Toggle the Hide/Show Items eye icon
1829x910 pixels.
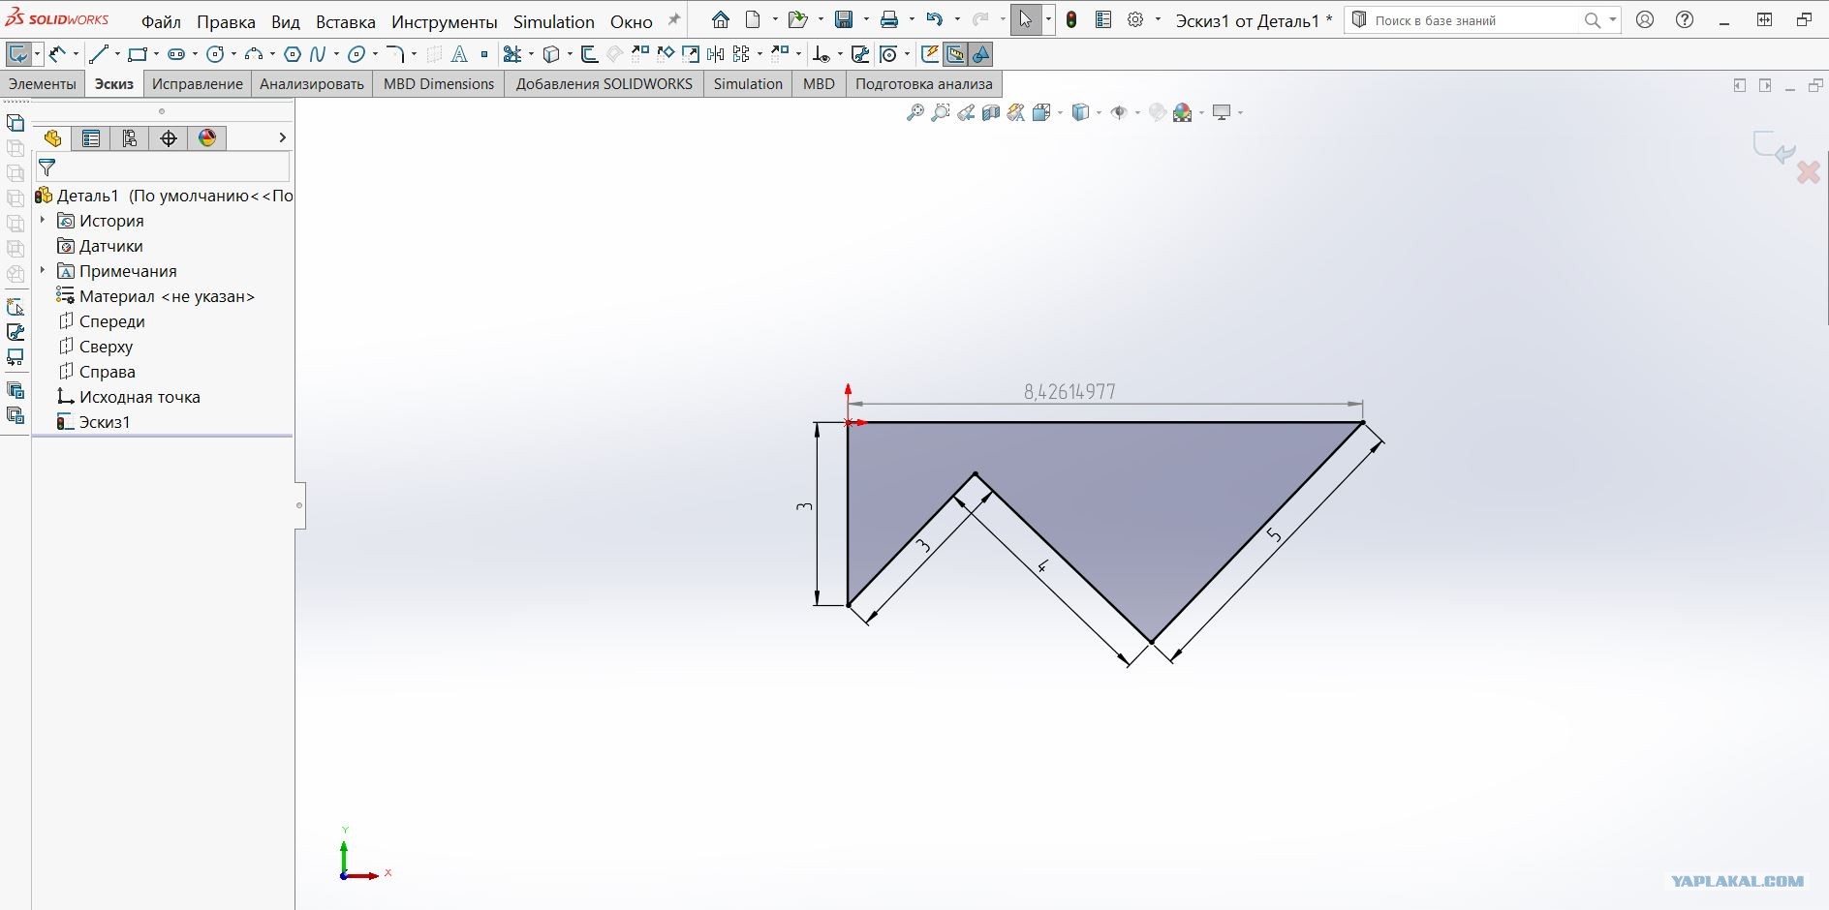(1119, 113)
